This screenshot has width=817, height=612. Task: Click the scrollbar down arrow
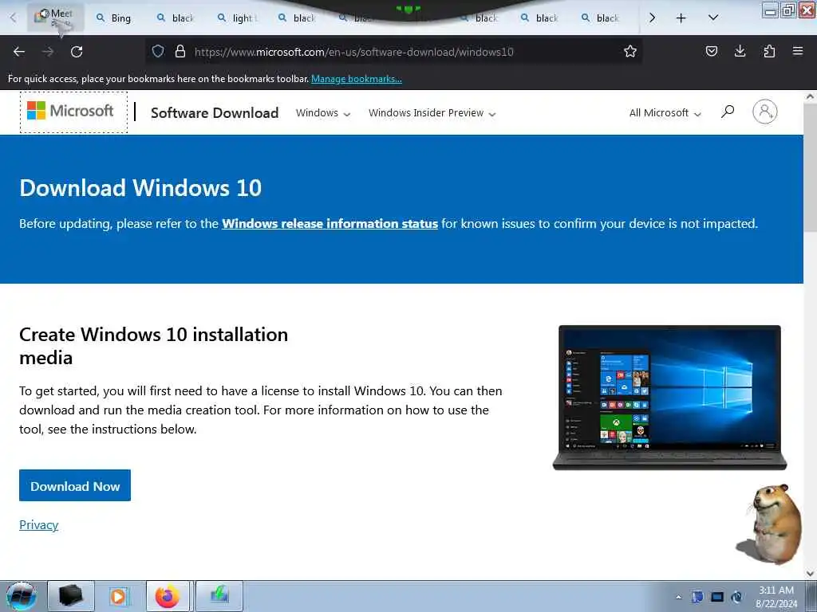pos(811,573)
